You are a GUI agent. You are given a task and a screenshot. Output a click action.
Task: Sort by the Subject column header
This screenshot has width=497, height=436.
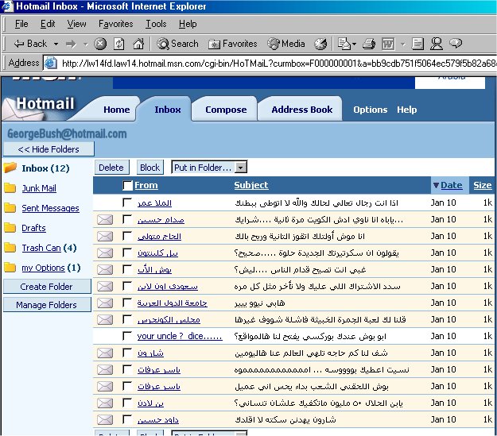click(251, 185)
